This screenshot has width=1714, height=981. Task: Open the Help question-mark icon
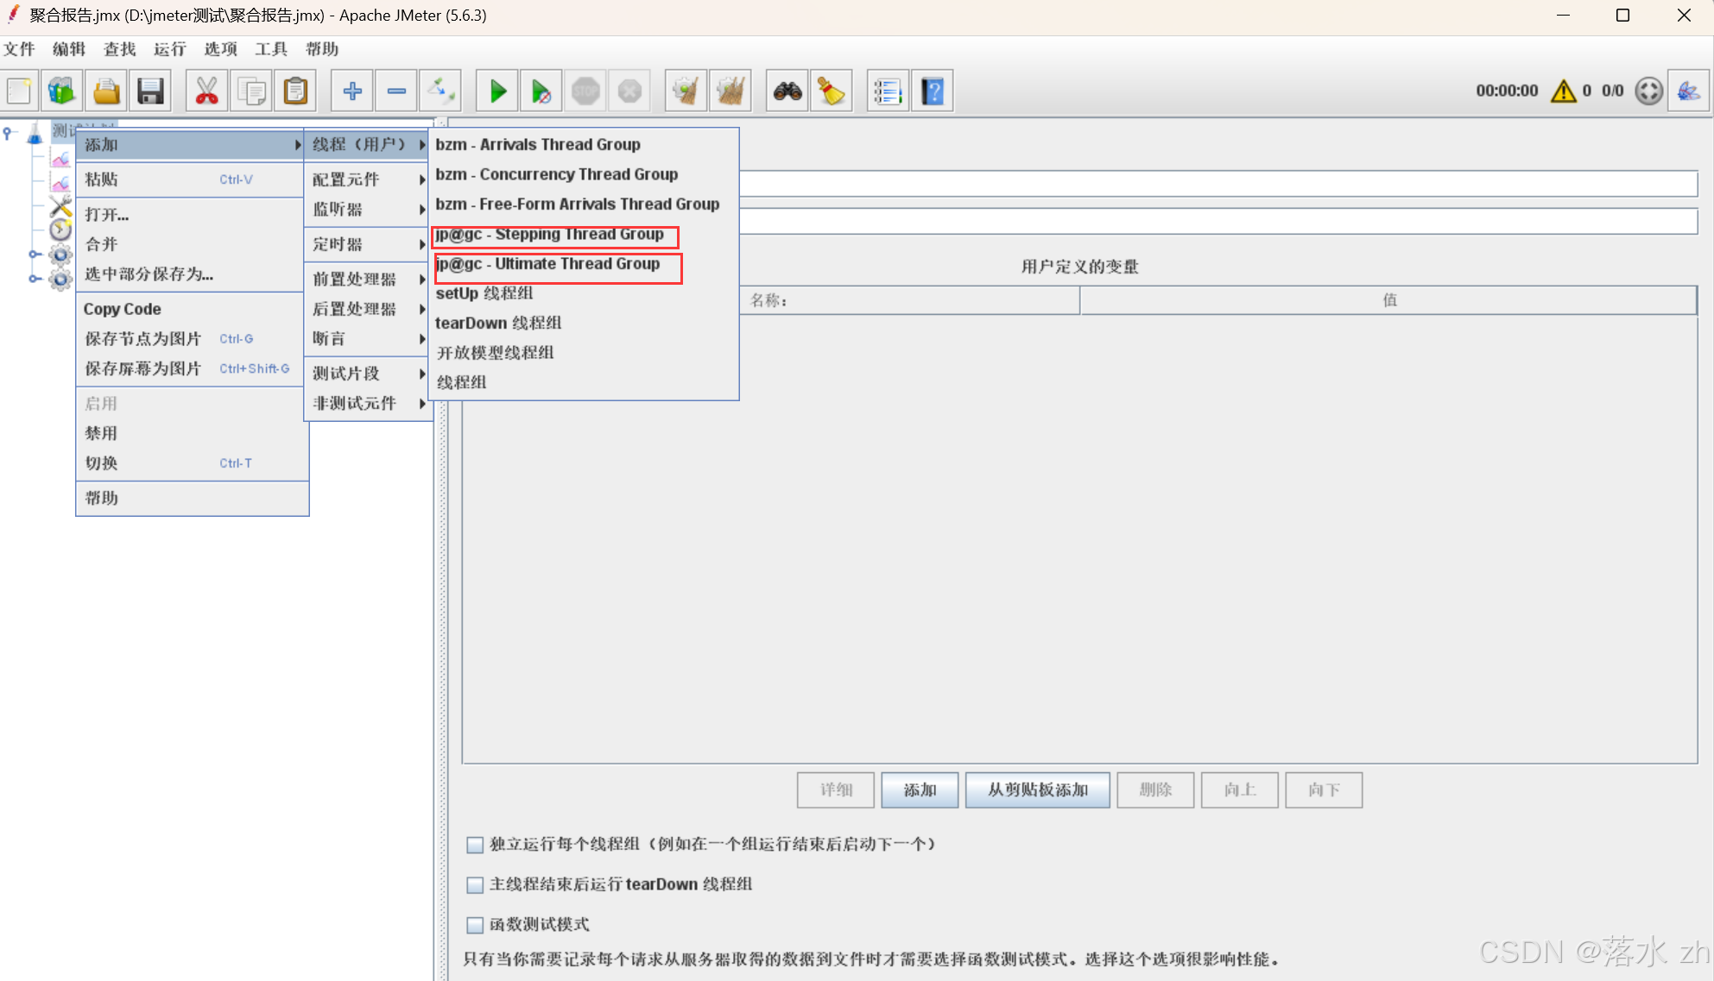click(x=933, y=91)
